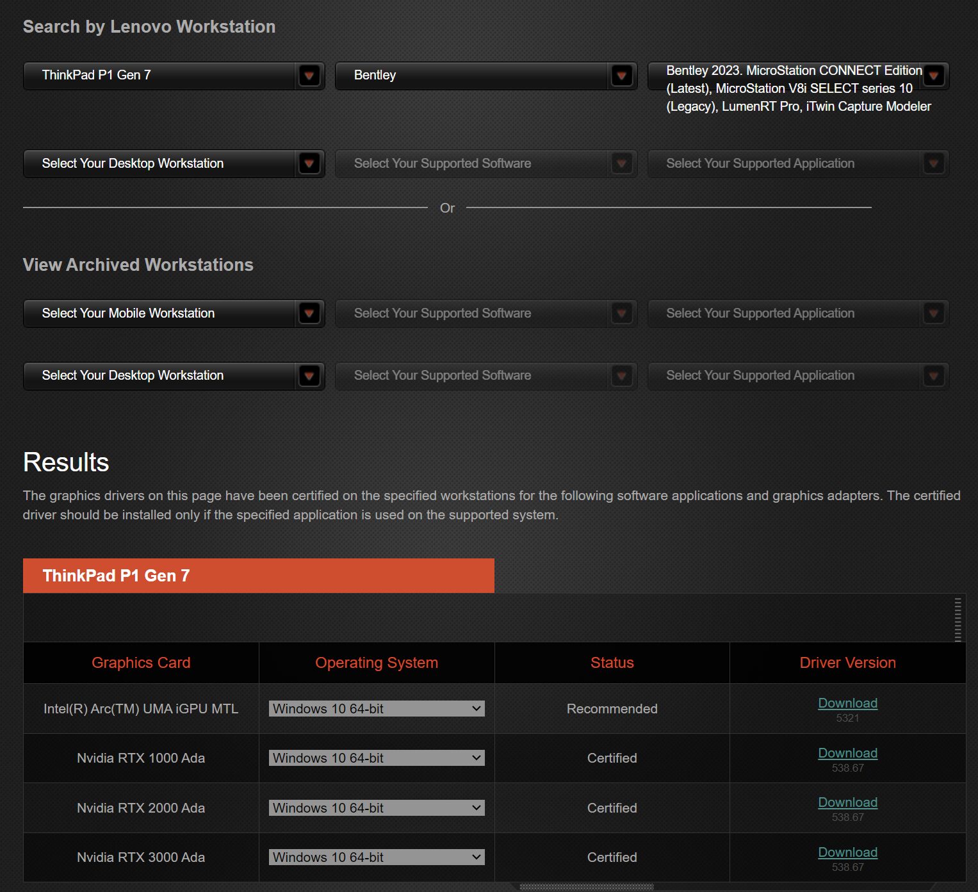Download driver for Nvidia RTX 1000 Ada
Viewport: 978px width, 892px height.
point(847,753)
